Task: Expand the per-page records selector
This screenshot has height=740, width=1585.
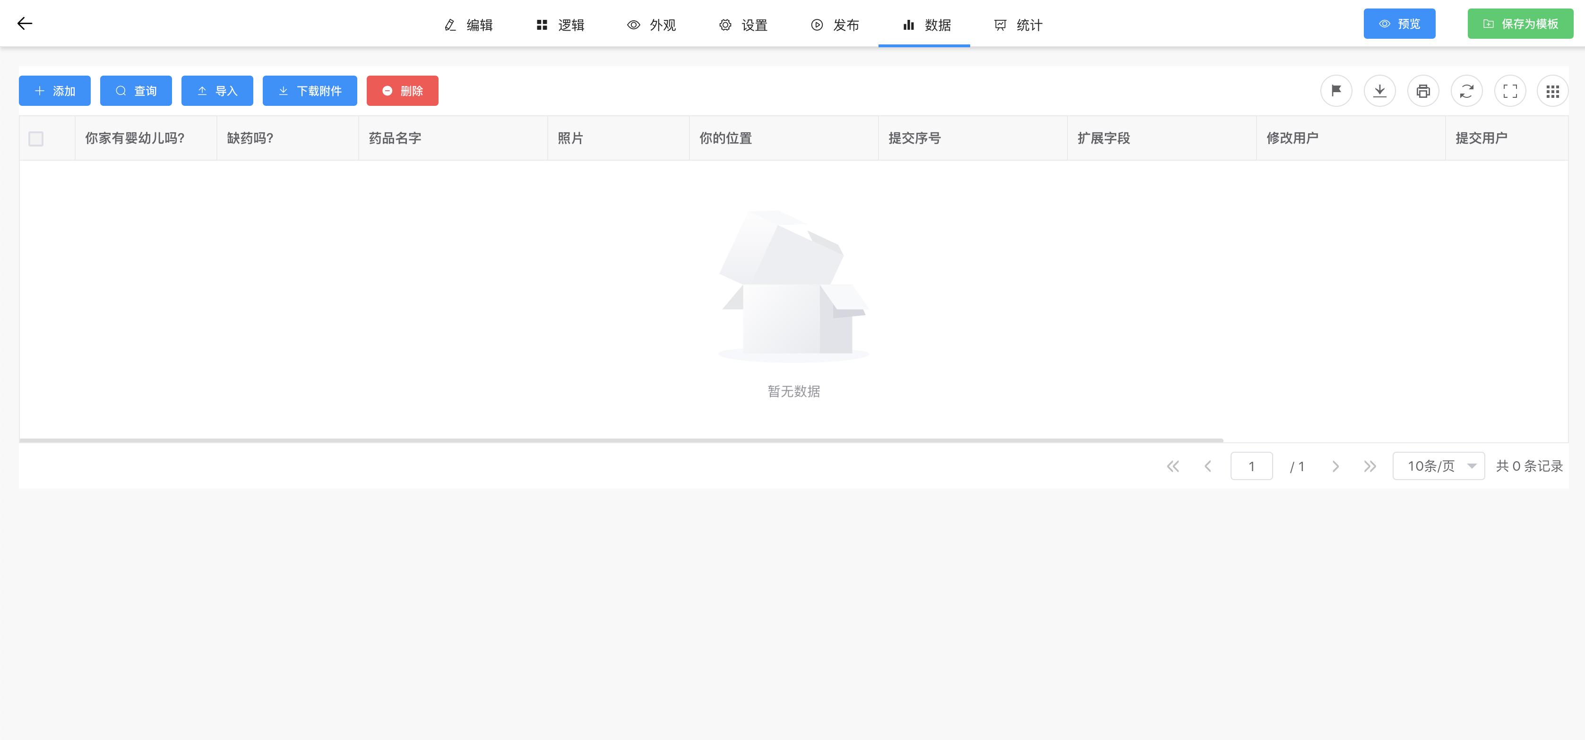Action: pyautogui.click(x=1438, y=465)
